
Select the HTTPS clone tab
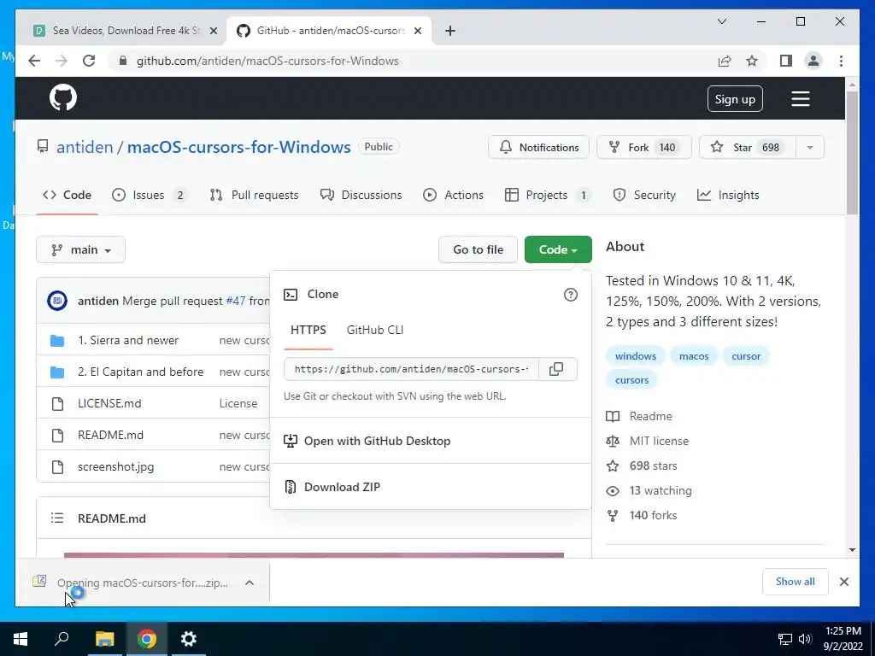(308, 330)
